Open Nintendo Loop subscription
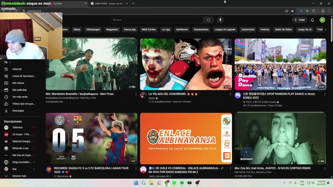333x187 pixels. pyautogui.click(x=20, y=148)
